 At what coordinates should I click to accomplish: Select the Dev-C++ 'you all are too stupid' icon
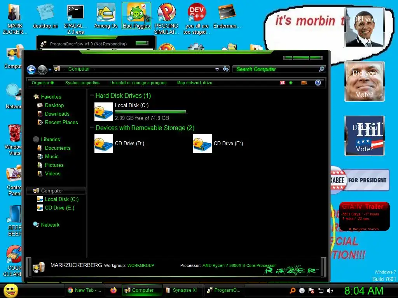click(x=197, y=19)
